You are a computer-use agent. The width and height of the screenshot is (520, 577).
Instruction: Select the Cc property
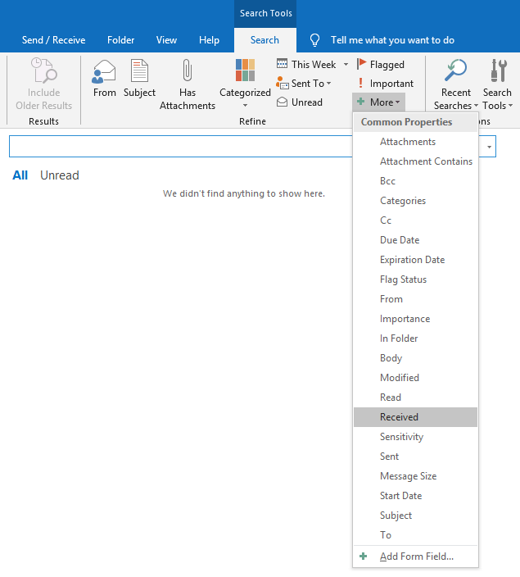(x=415, y=220)
